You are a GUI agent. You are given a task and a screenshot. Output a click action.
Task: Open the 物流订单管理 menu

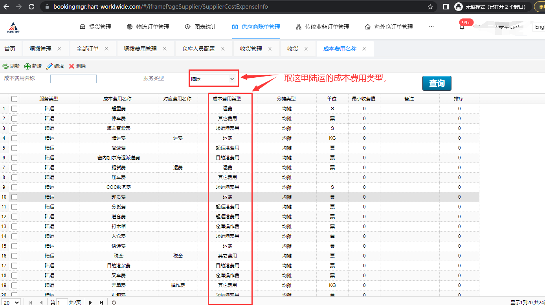point(148,27)
